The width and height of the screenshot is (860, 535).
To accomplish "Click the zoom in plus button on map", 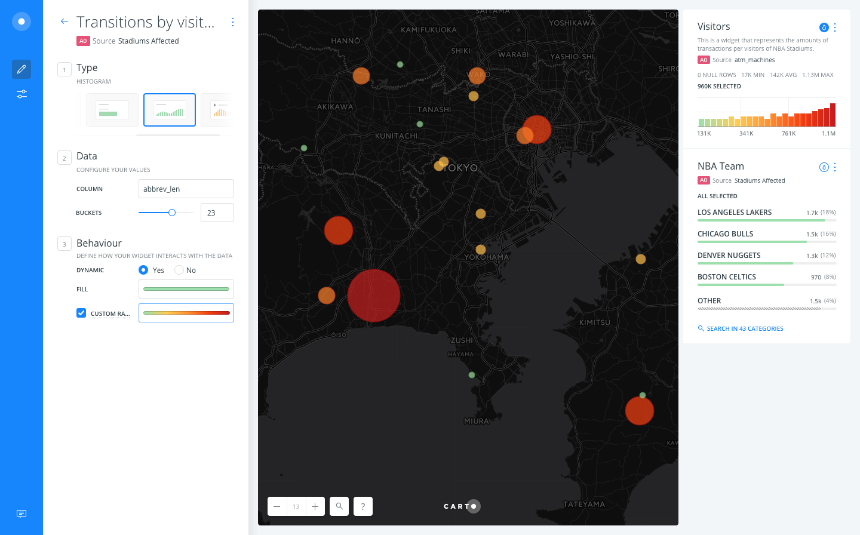I will (315, 506).
